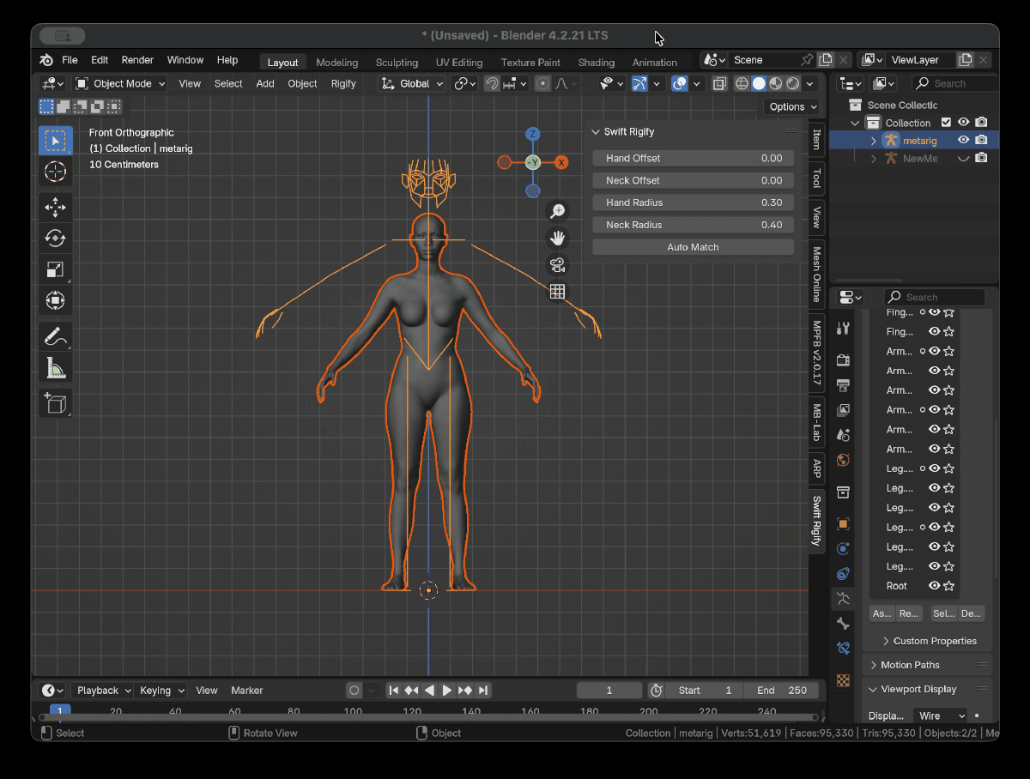Select the Move tool
Image resolution: width=1030 pixels, height=779 pixels.
[55, 207]
